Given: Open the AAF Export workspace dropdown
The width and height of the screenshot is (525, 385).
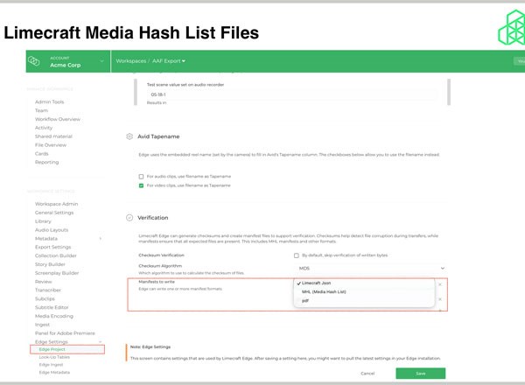Looking at the screenshot, I should [x=169, y=61].
